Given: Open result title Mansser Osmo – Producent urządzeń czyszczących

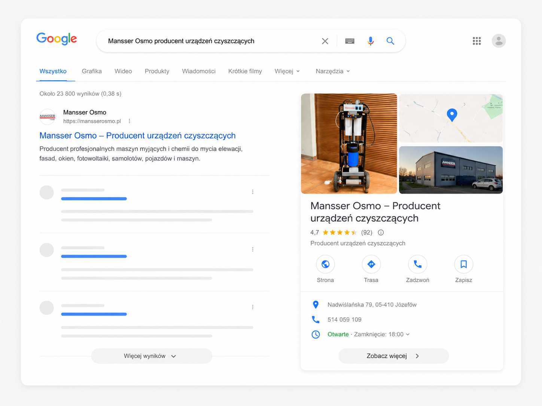Looking at the screenshot, I should pyautogui.click(x=137, y=136).
